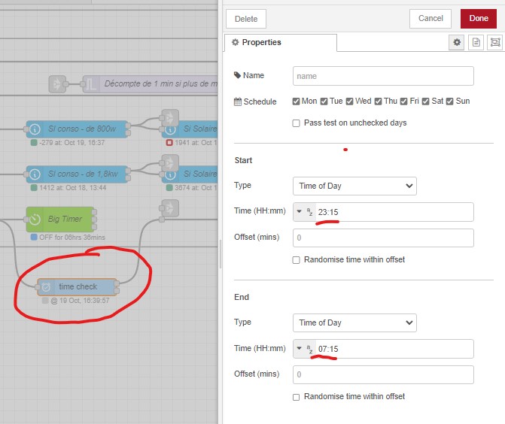Switch to the Properties tab

(257, 43)
